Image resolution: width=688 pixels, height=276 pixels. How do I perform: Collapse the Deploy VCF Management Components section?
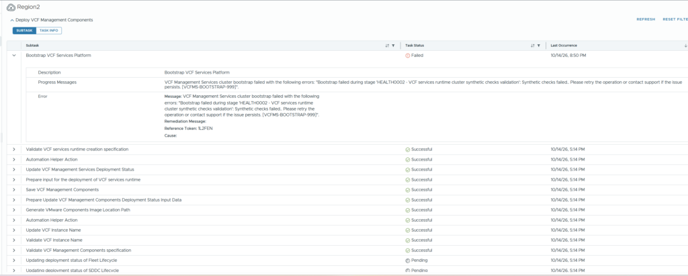click(x=12, y=20)
